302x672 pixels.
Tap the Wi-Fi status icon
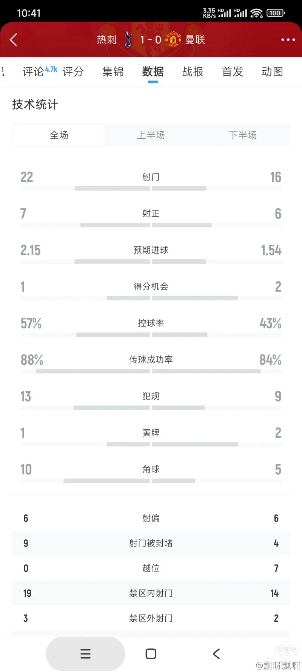257,13
